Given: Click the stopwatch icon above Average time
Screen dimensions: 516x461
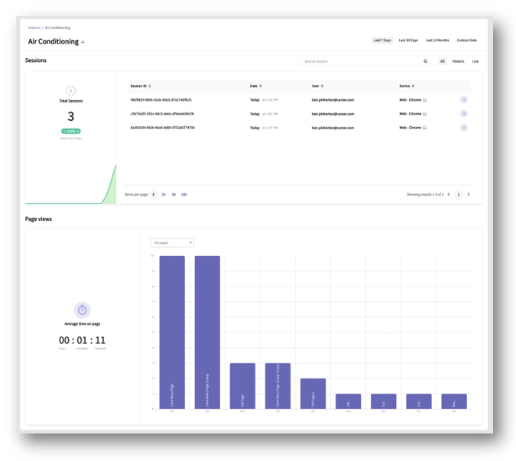Looking at the screenshot, I should pyautogui.click(x=83, y=310).
